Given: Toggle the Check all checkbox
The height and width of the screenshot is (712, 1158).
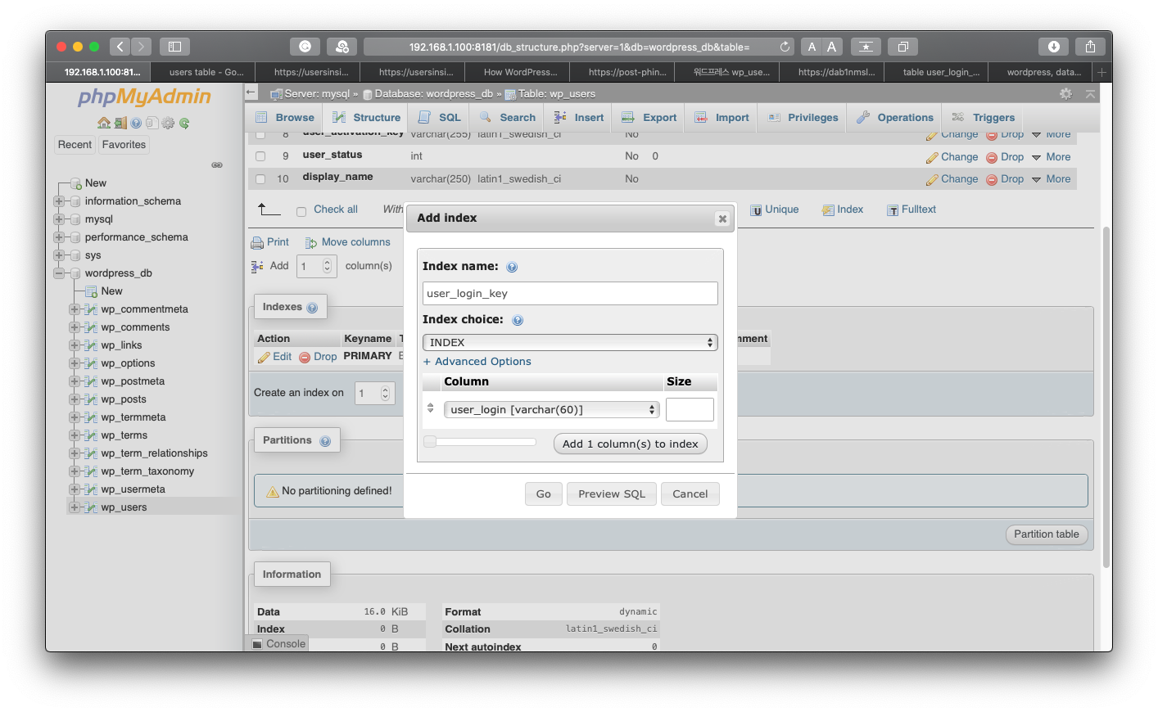Looking at the screenshot, I should pos(301,212).
